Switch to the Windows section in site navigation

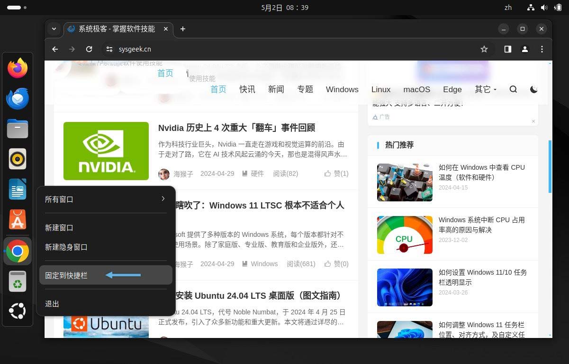pyautogui.click(x=342, y=89)
